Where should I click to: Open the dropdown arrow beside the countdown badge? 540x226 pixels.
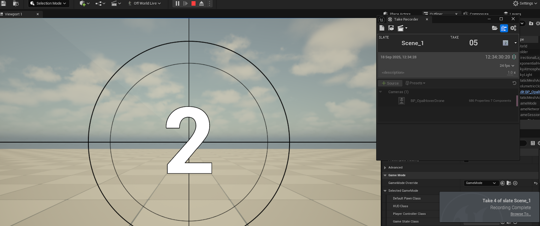point(515,43)
